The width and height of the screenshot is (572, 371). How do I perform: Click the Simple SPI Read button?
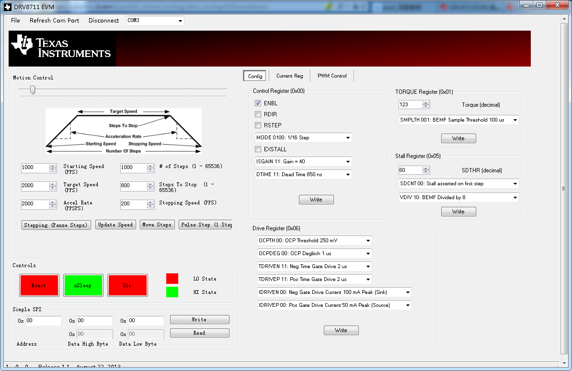pyautogui.click(x=200, y=333)
